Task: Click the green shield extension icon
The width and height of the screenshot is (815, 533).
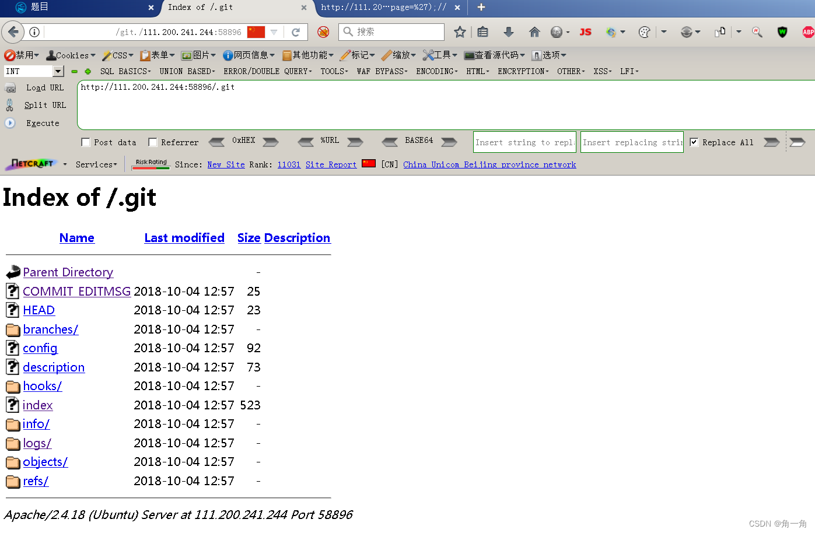Action: pyautogui.click(x=782, y=32)
